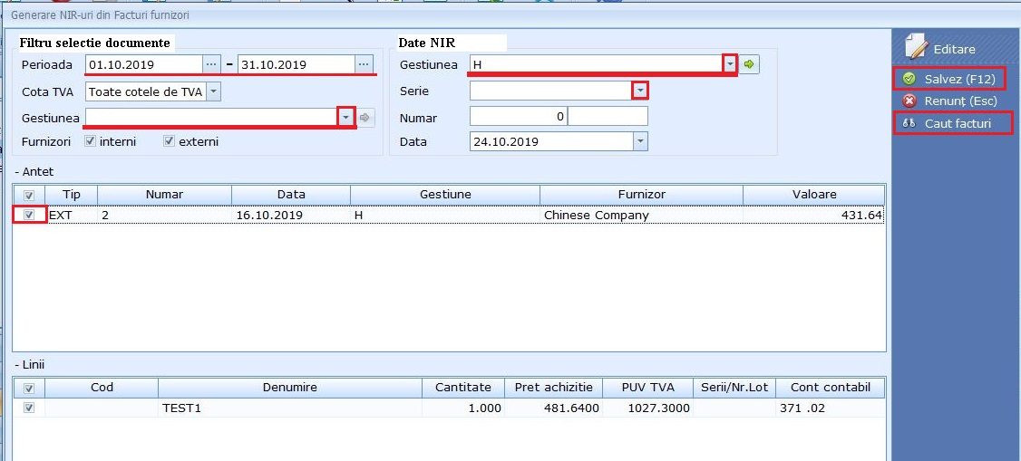
Task: Click the 1027.3000 PUV TVA cell
Action: [648, 408]
